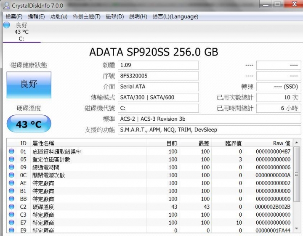303x236 pixels.
Task: Click status orb of attribute E9 row
Action: 12,230
